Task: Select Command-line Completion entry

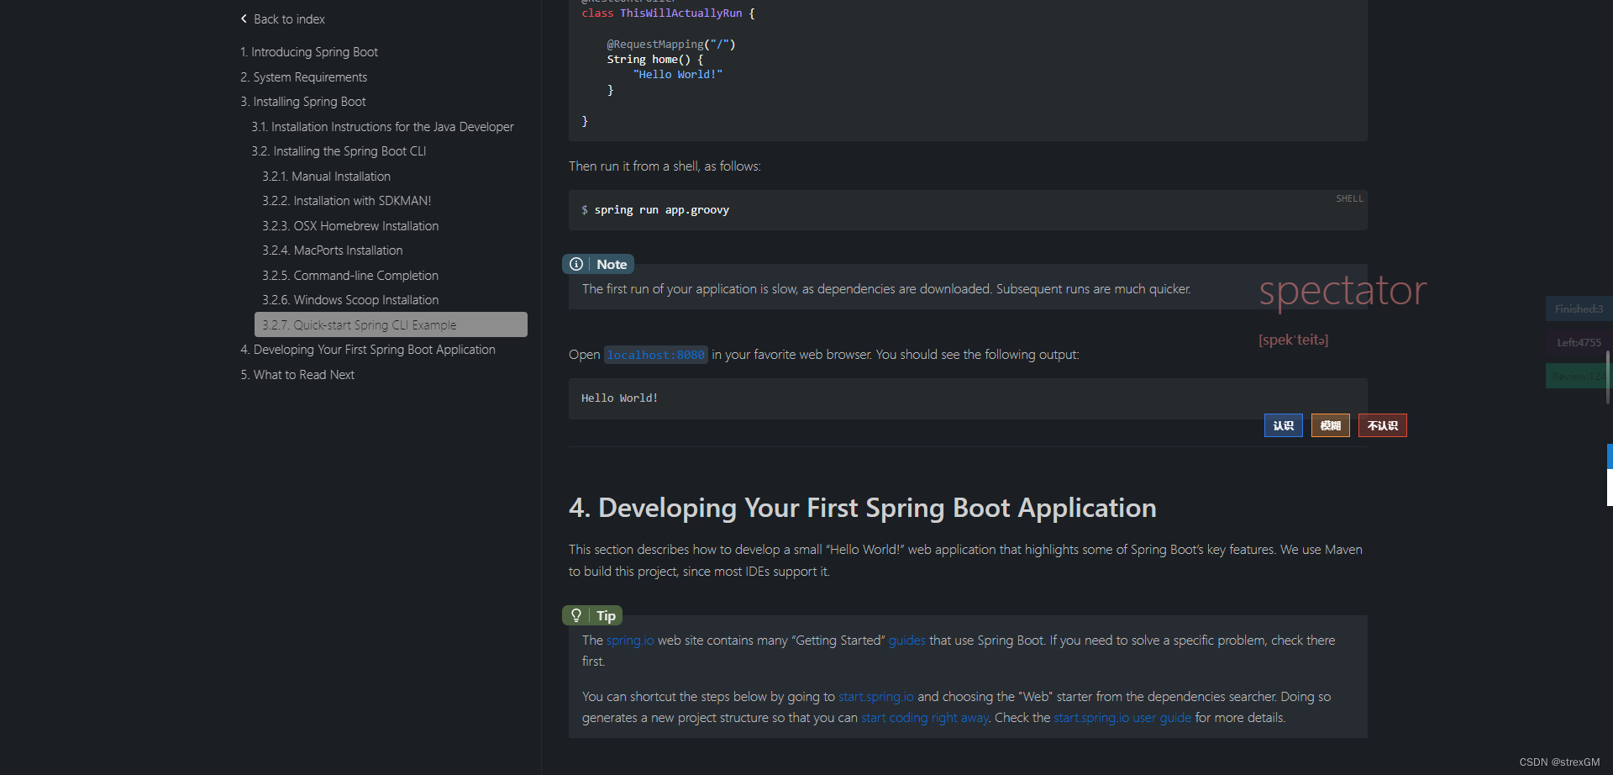Action: pos(350,276)
